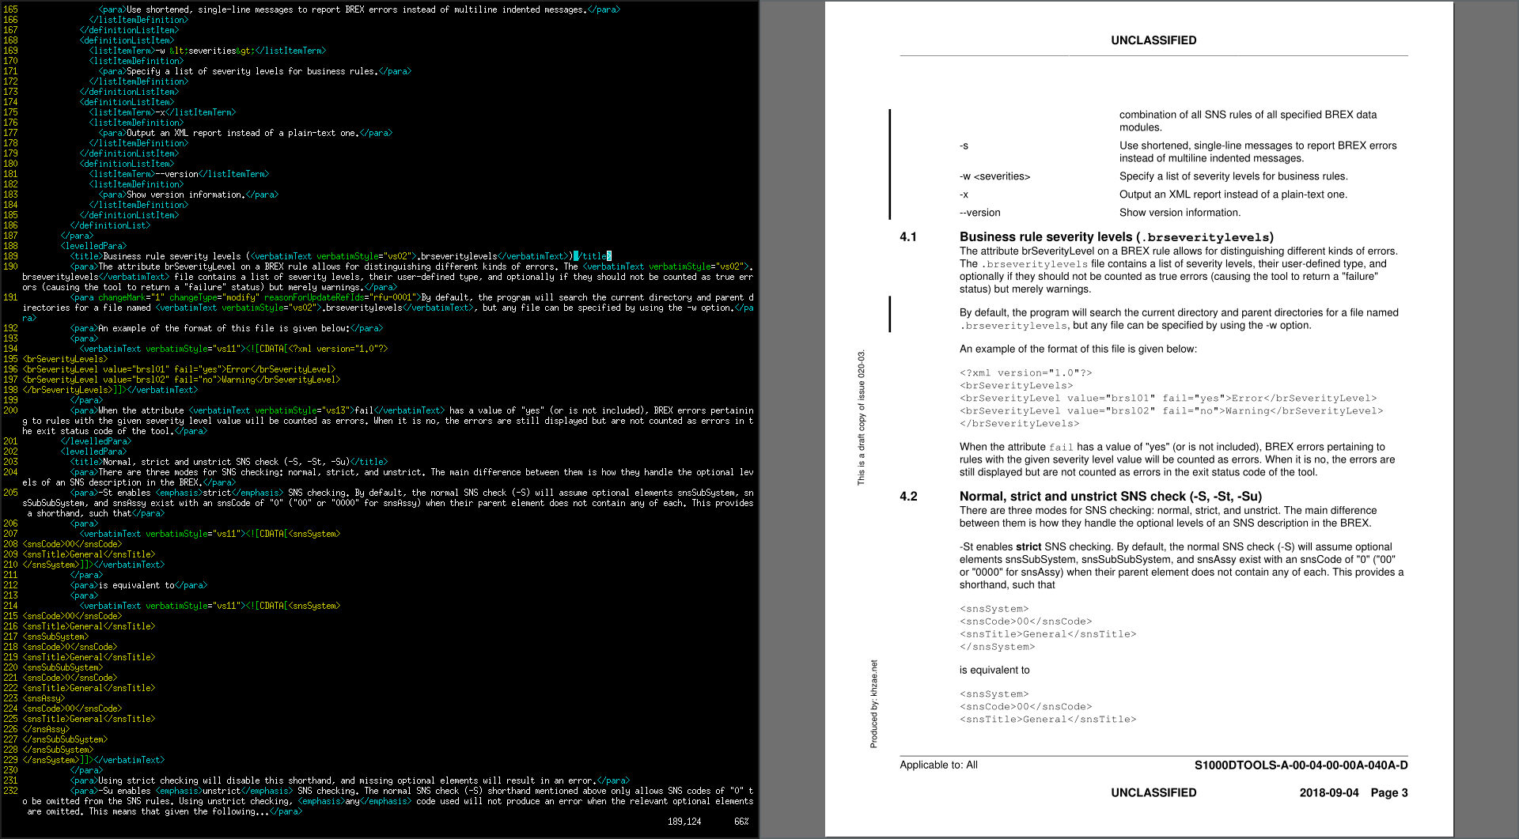Click vertical text 'Produced by: khzae.net' in PDF
The image size is (1519, 839).
point(874,704)
